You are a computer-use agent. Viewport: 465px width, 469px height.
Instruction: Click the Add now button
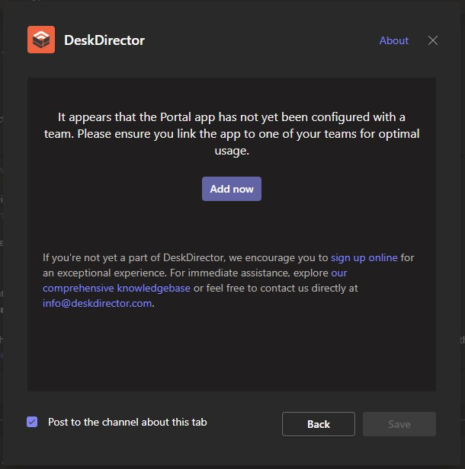click(x=232, y=189)
